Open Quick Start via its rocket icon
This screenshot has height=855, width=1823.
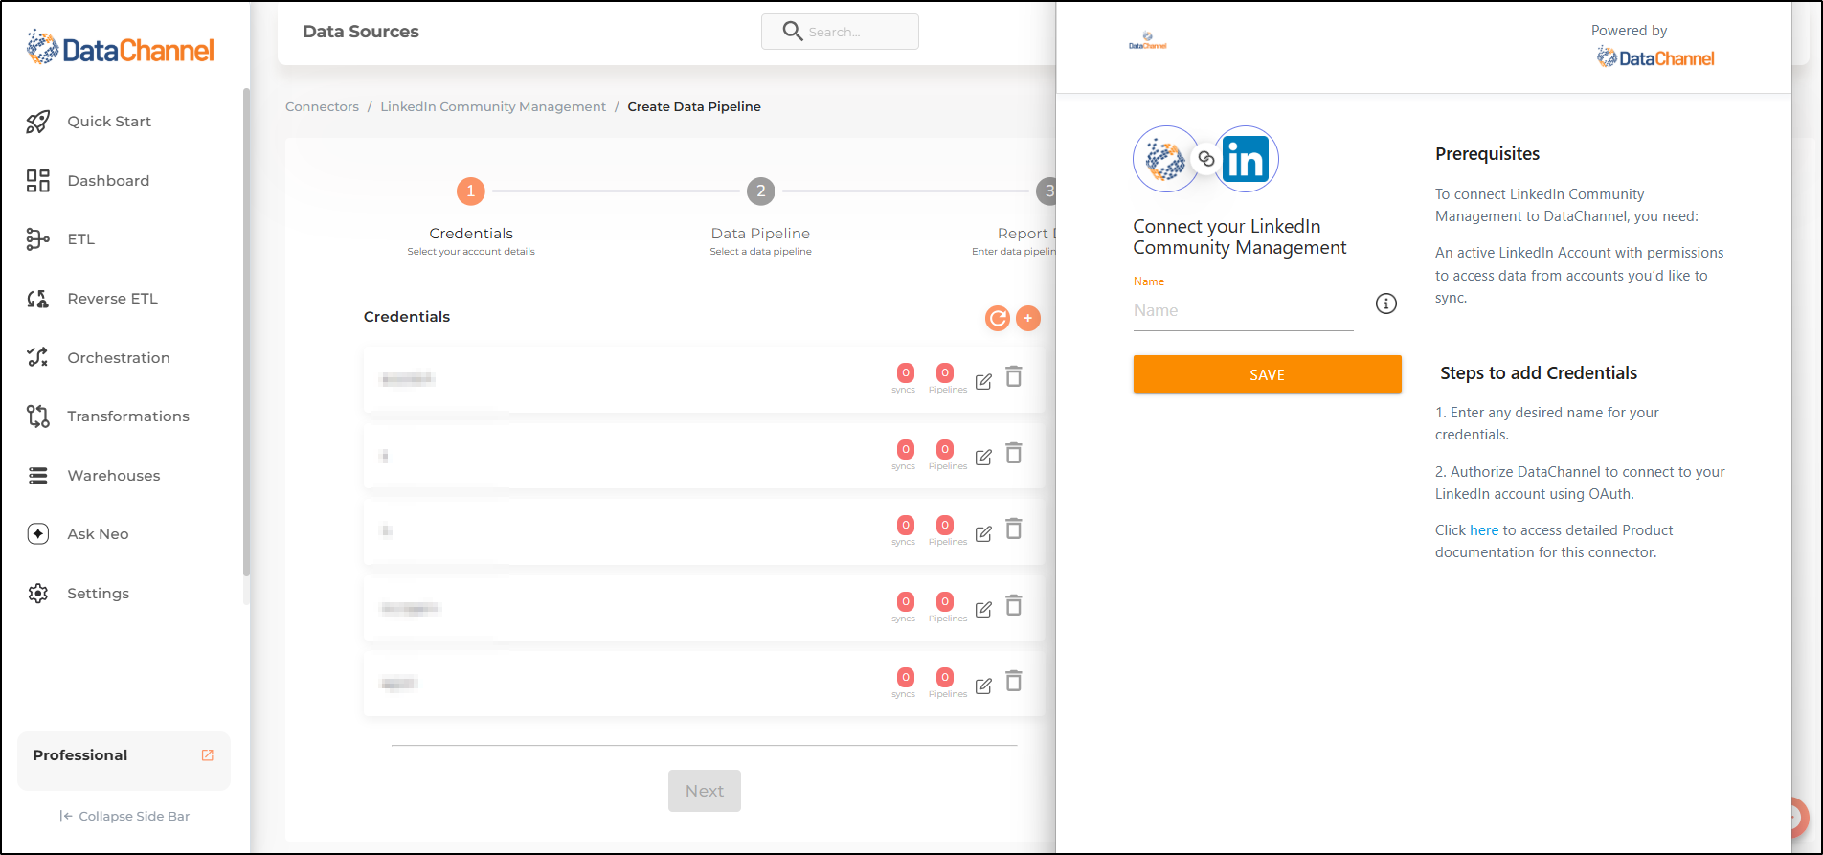[x=38, y=122]
